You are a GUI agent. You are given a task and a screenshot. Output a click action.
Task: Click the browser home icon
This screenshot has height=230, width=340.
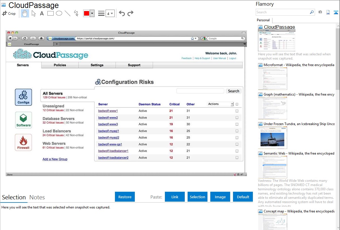[x=41, y=38]
